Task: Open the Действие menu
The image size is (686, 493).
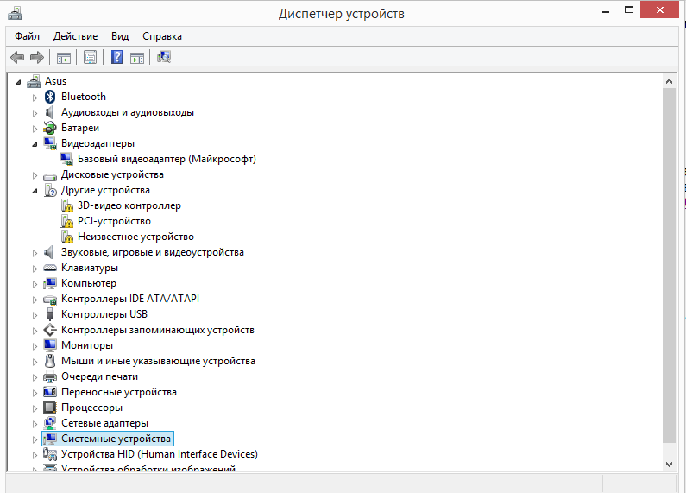Action: tap(75, 36)
